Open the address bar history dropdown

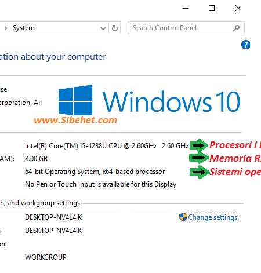point(103,28)
